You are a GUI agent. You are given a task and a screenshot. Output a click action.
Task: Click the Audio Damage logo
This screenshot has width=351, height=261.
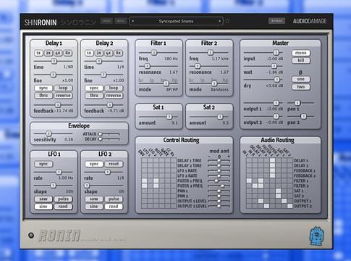click(310, 21)
